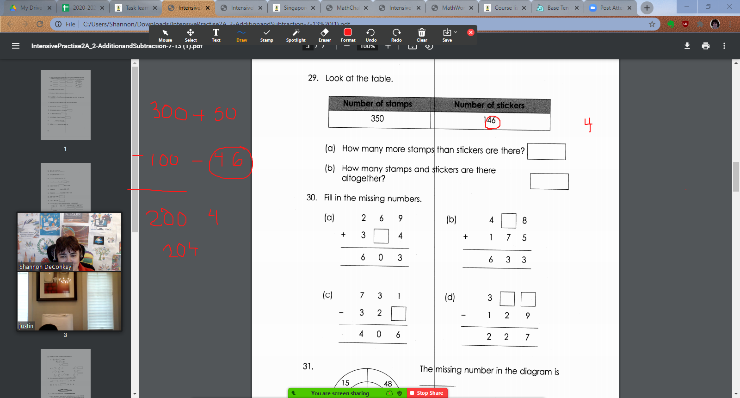Open the second page thumbnail in sidebar
The height and width of the screenshot is (398, 740).
click(x=66, y=187)
